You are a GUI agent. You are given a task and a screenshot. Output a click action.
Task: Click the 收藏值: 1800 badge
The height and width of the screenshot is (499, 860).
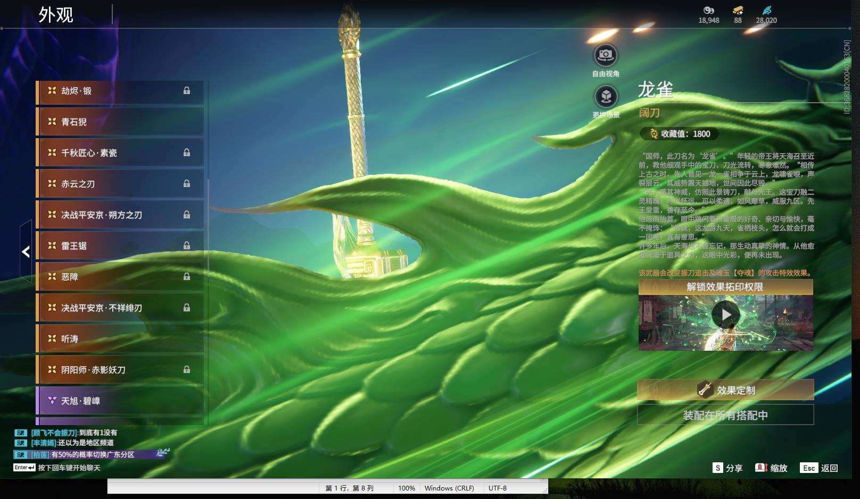pos(679,134)
